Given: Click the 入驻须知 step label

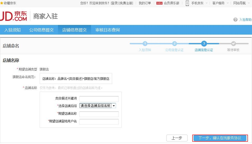Looking at the screenshot, I should [x=145, y=50].
